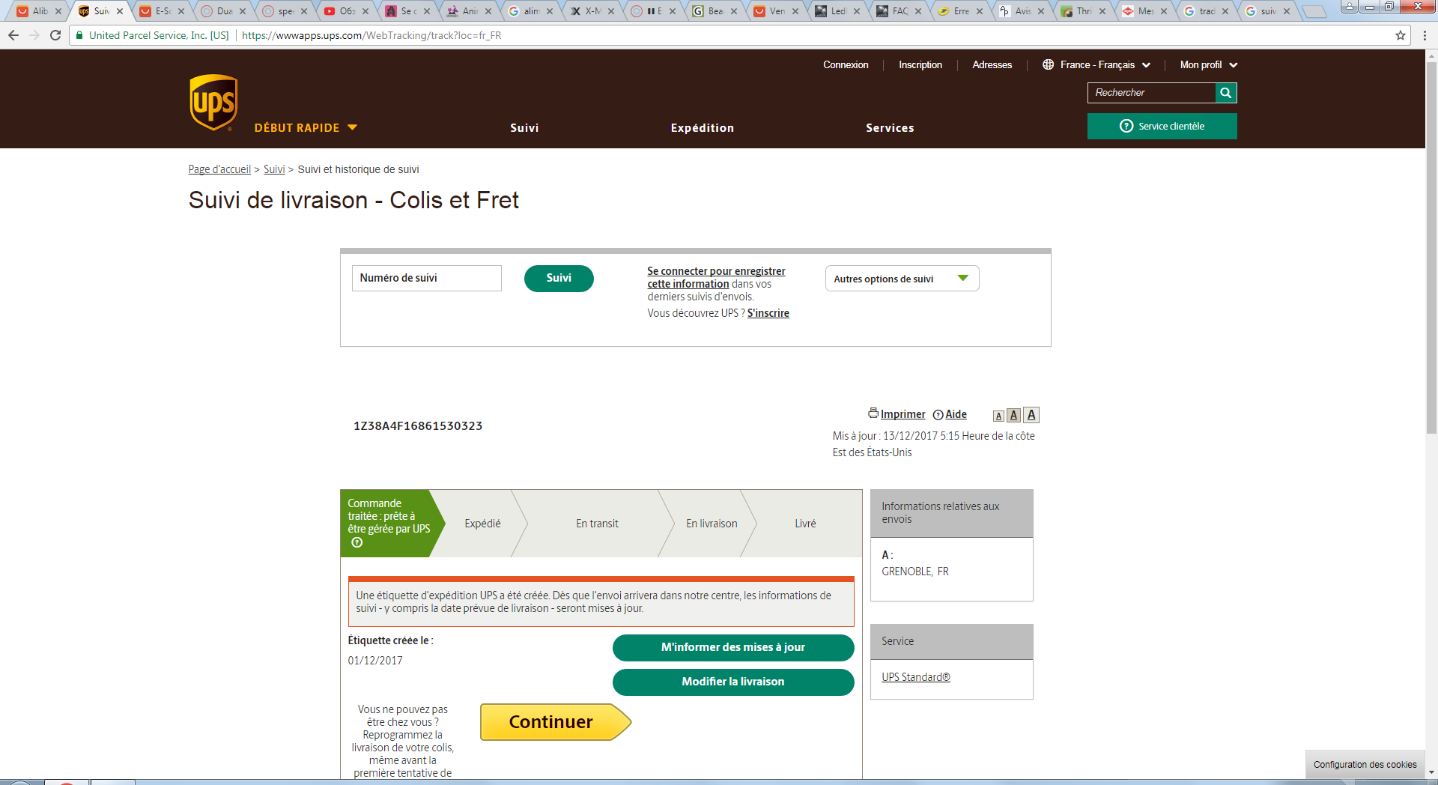Open the Suivi navigation menu
Viewport: 1438px width, 785px height.
[x=524, y=128]
